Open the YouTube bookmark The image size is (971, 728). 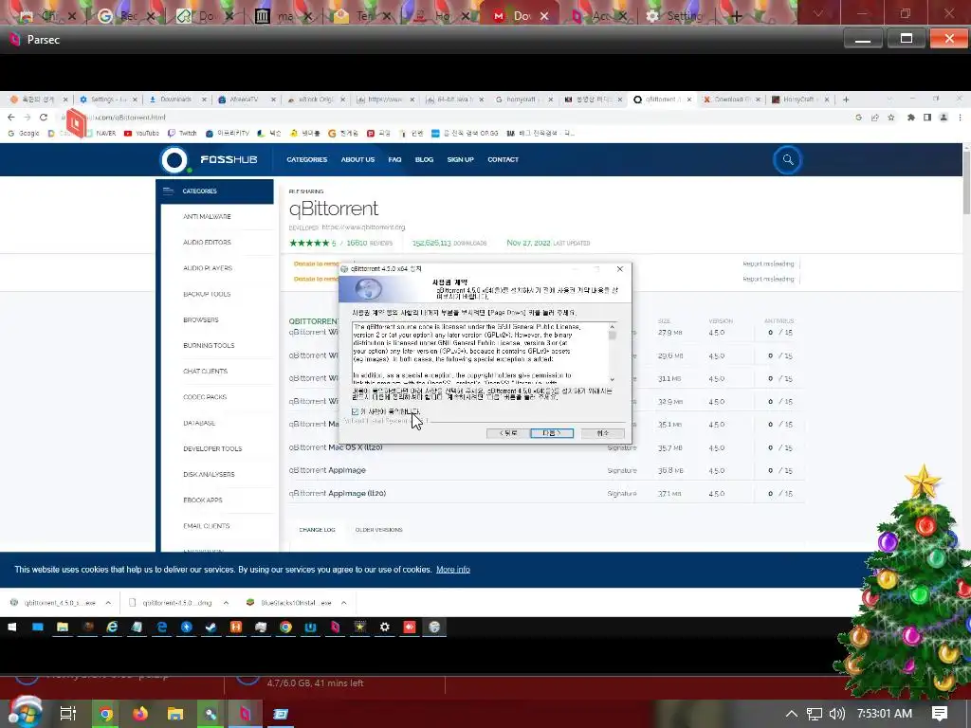tap(142, 133)
